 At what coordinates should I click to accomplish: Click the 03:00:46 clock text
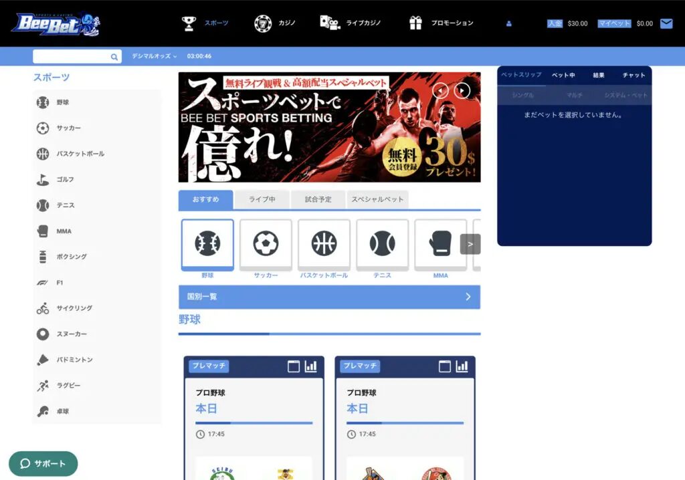[199, 56]
